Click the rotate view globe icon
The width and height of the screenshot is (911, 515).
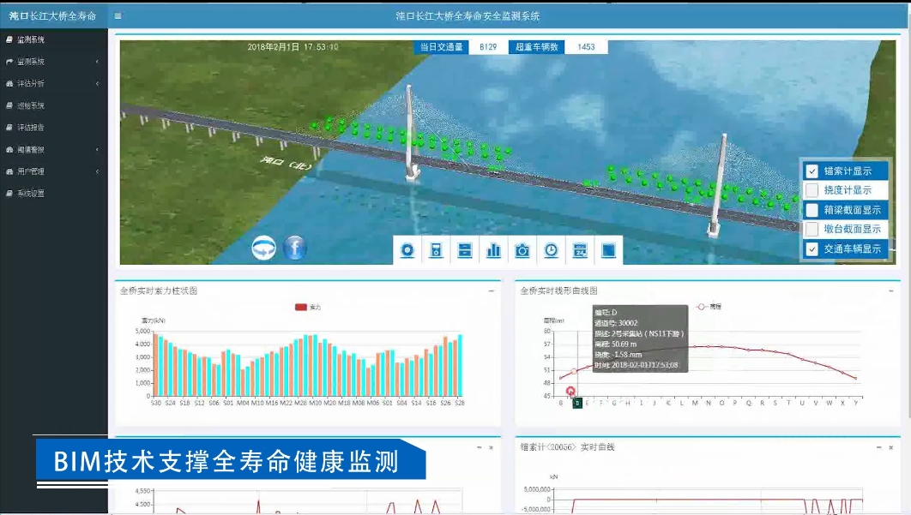coord(263,248)
